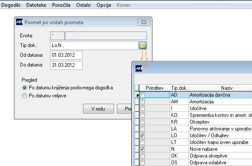Click the 'LT' code cell

tap(179, 142)
